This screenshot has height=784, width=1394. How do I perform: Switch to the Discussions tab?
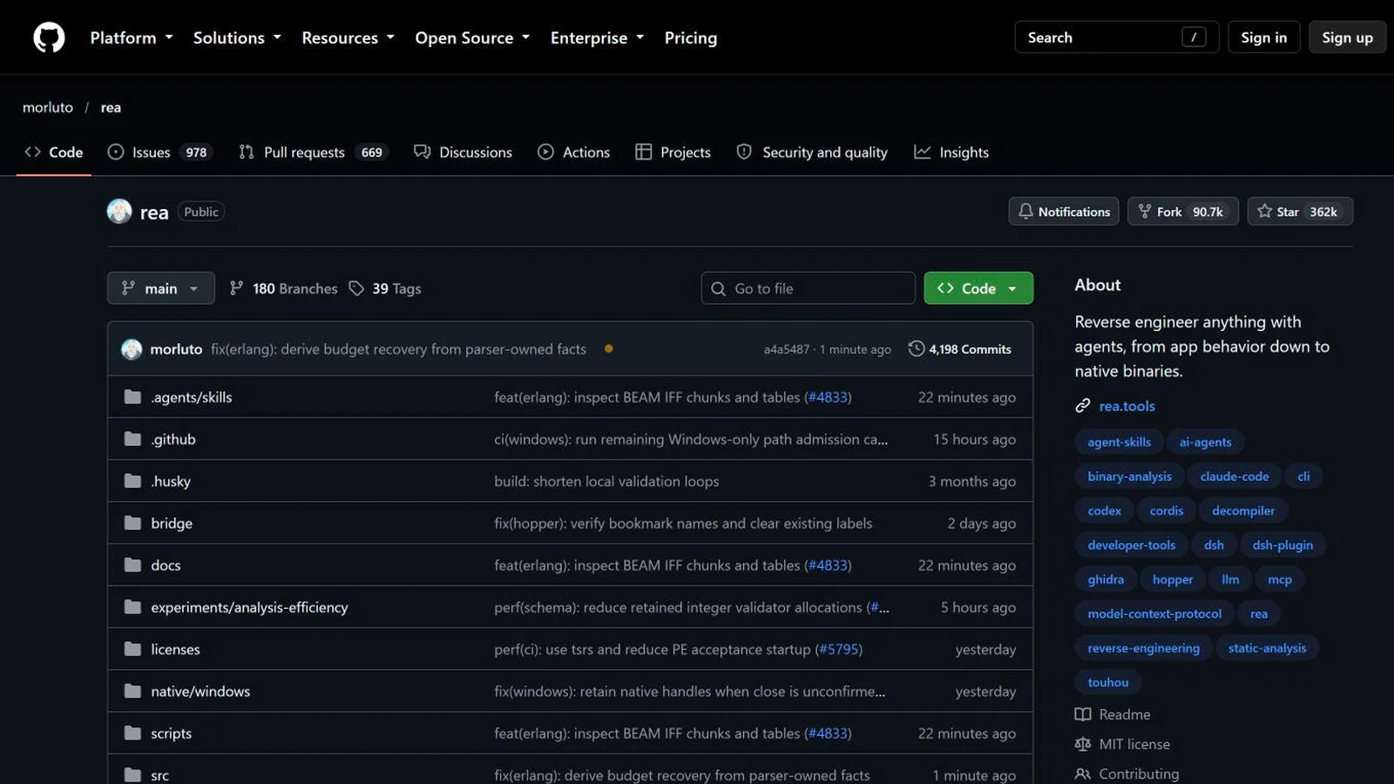pos(464,152)
